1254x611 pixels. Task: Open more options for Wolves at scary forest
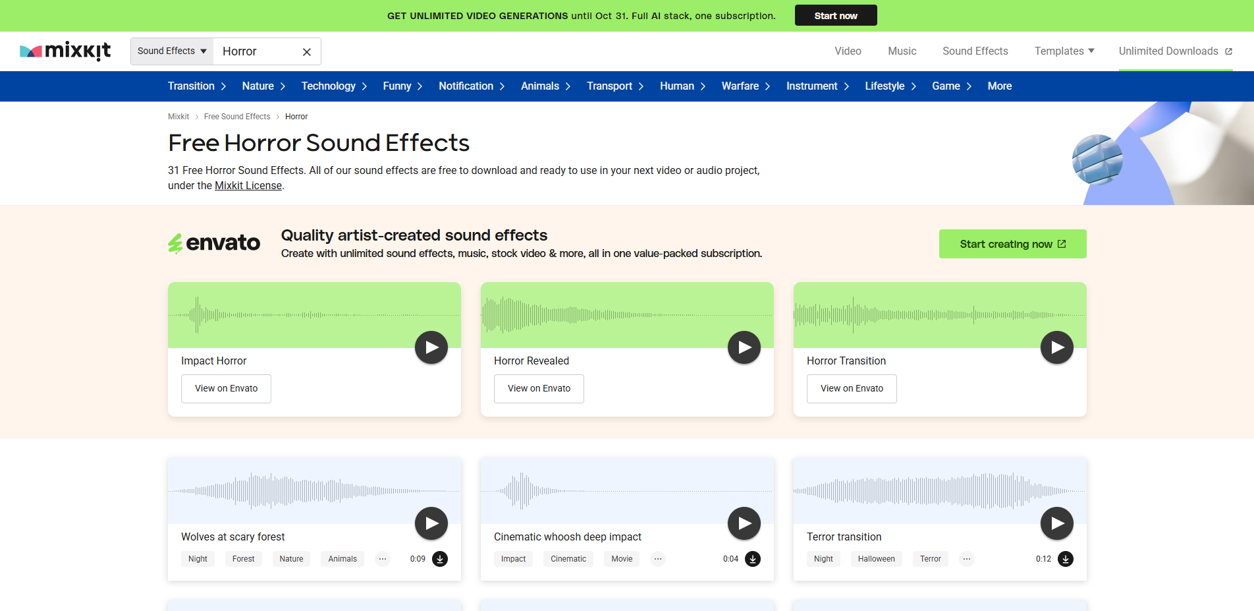tap(383, 559)
